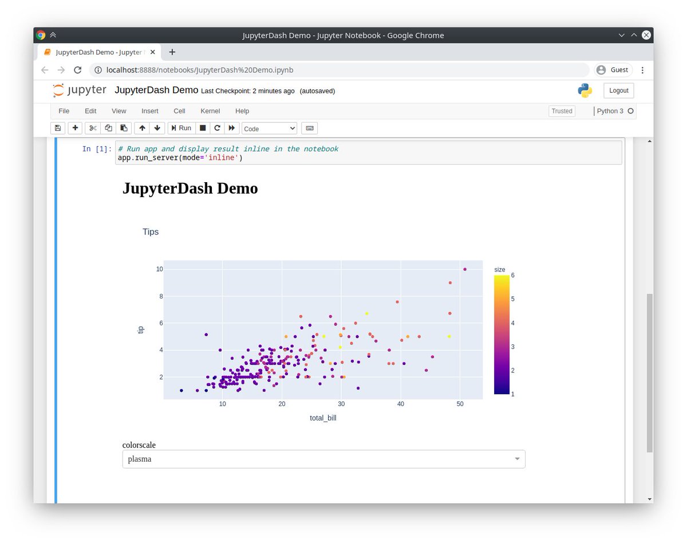The image size is (687, 543).
Task: Click the plasma size color legend
Action: click(x=502, y=334)
